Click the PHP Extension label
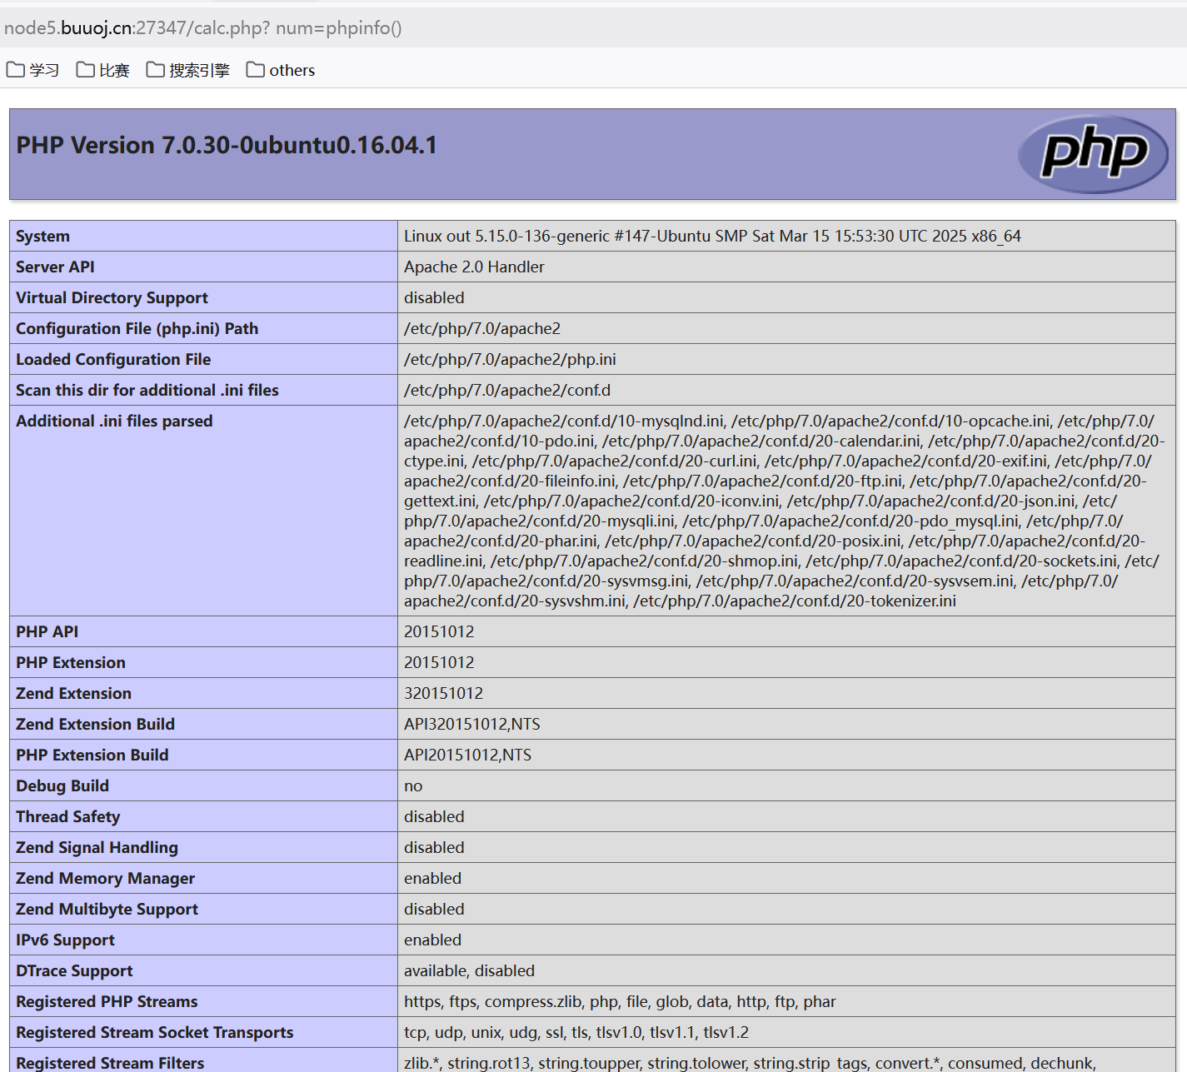The width and height of the screenshot is (1187, 1072). point(71,662)
